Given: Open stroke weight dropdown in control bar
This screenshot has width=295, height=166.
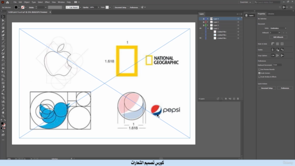Looking at the screenshot, I should coord(46,7).
